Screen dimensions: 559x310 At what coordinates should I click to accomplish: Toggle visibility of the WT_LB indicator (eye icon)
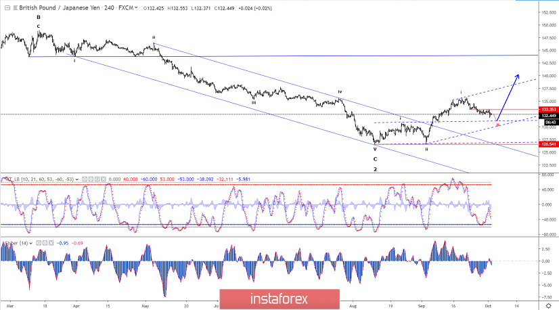pyautogui.click(x=85, y=179)
